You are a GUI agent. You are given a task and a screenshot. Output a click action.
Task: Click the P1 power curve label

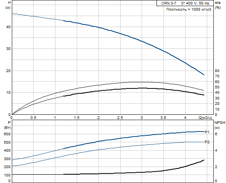(207, 132)
